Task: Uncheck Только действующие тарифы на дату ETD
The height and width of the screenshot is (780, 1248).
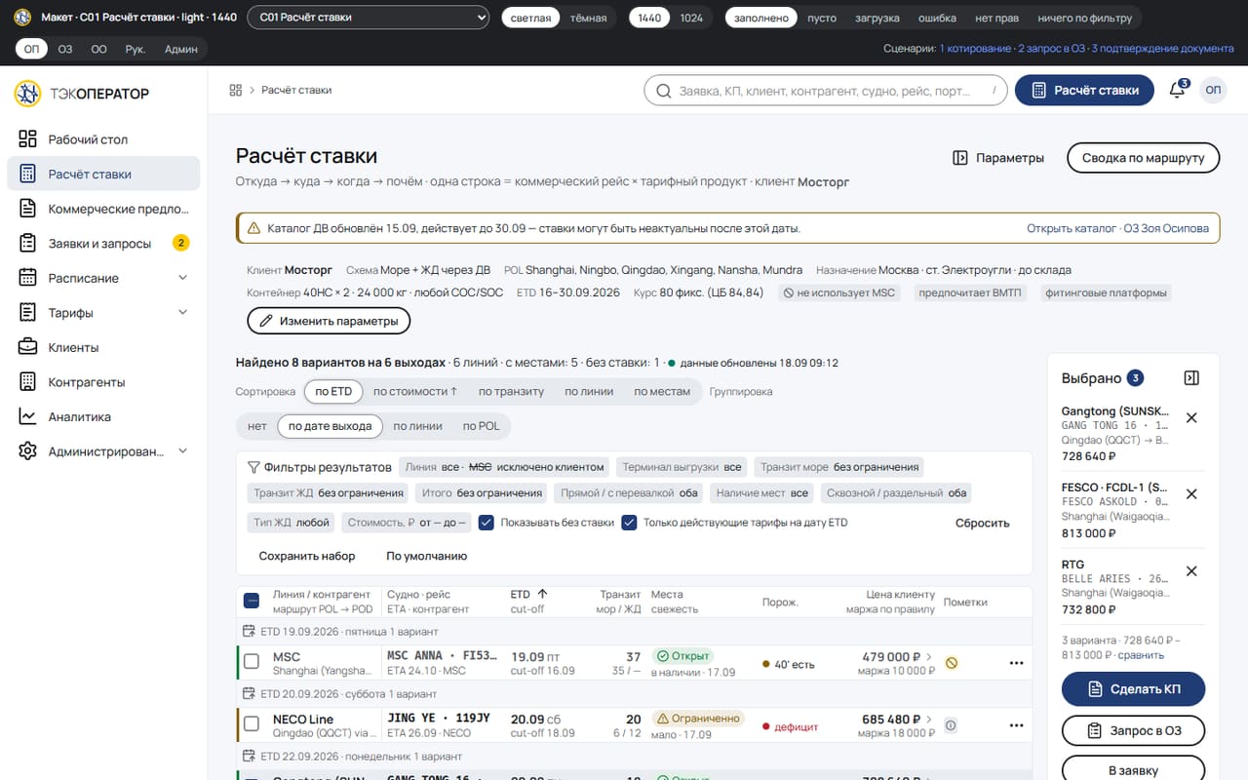Action: point(629,523)
